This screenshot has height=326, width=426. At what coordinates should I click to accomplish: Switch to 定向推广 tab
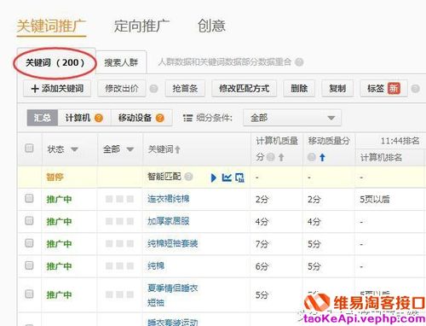point(141,26)
